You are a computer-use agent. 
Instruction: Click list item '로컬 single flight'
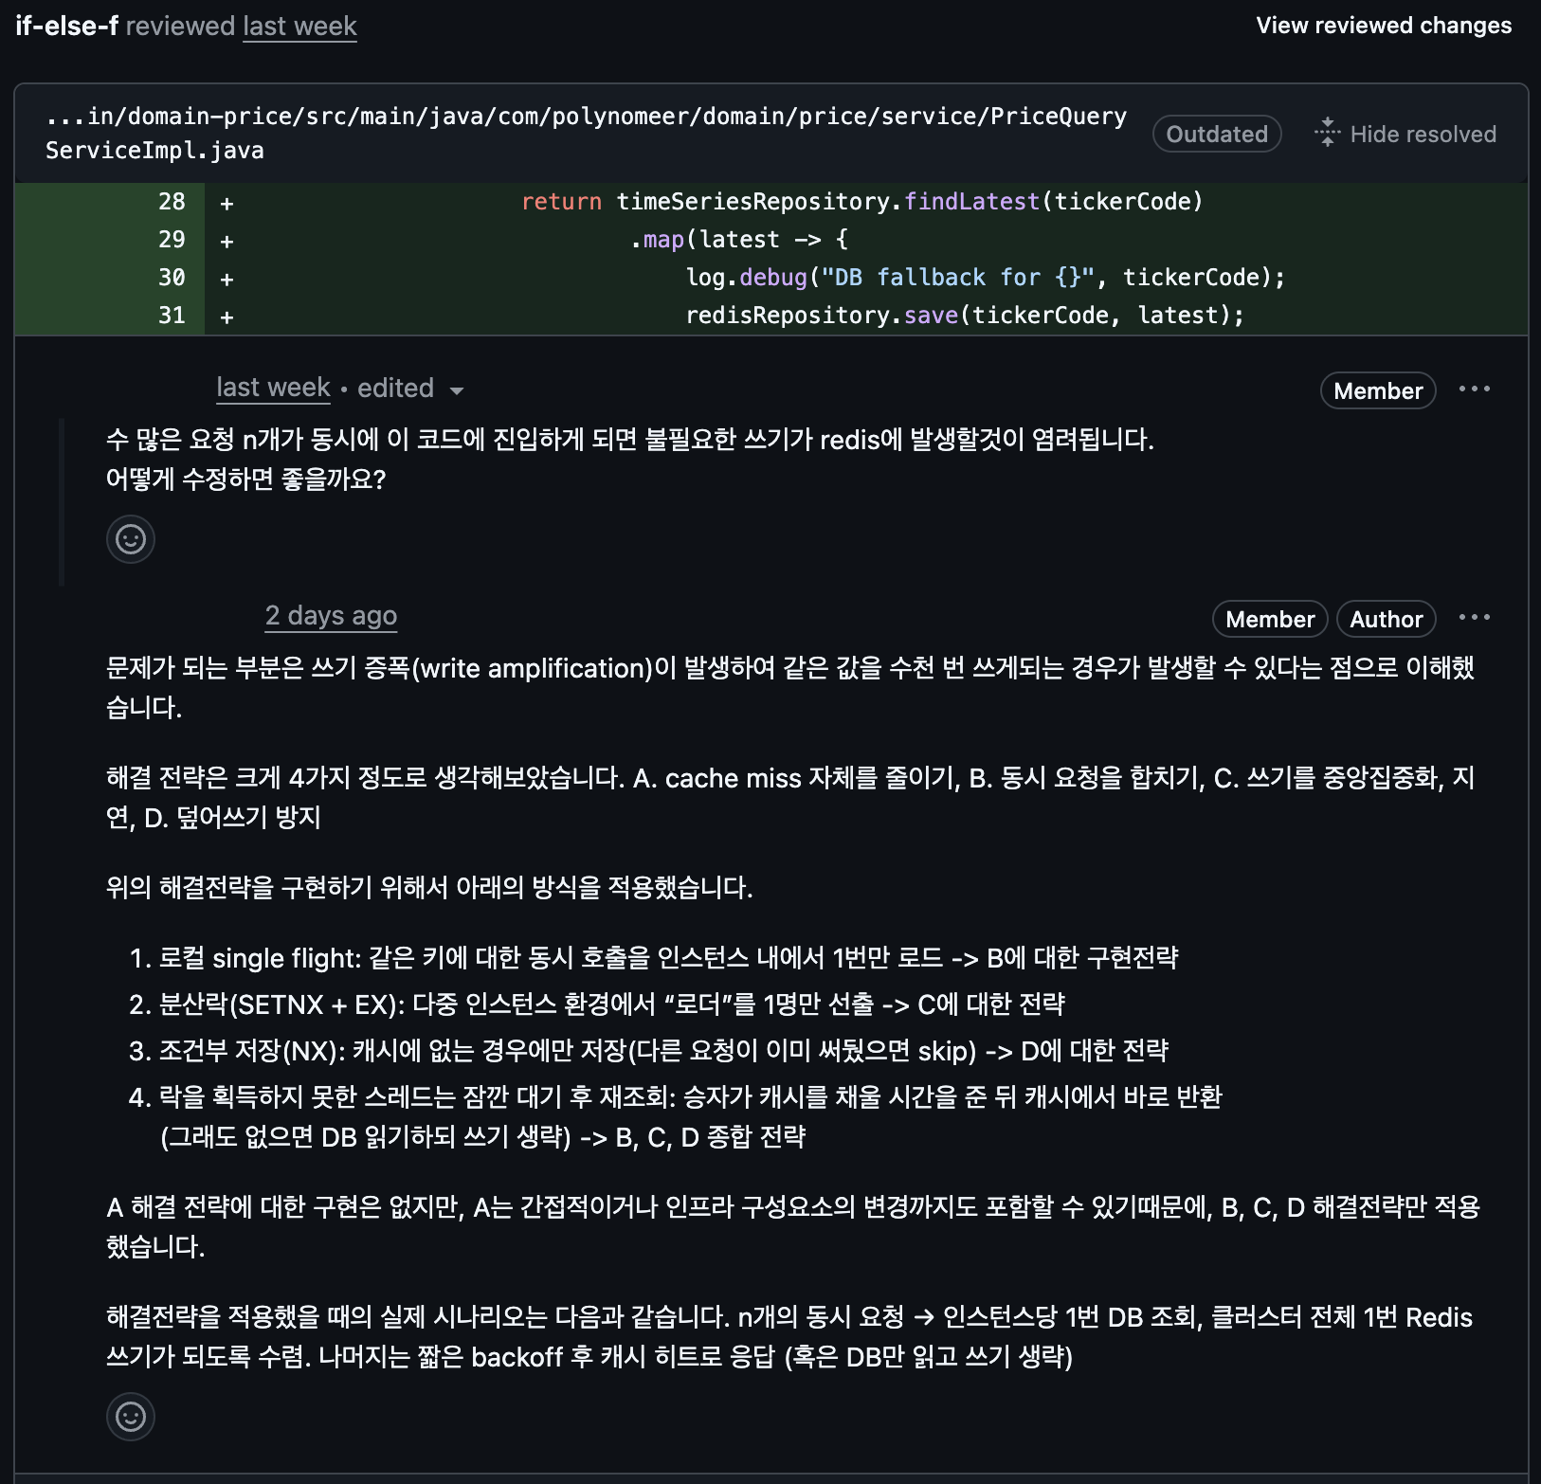click(x=668, y=958)
